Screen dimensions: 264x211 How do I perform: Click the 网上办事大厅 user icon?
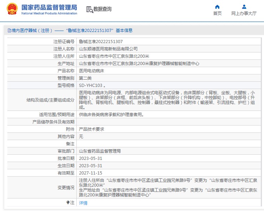click(244, 7)
